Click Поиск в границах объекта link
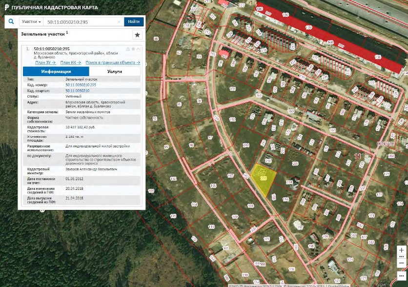Image resolution: width=408 pixels, height=287 pixels. coord(113,62)
